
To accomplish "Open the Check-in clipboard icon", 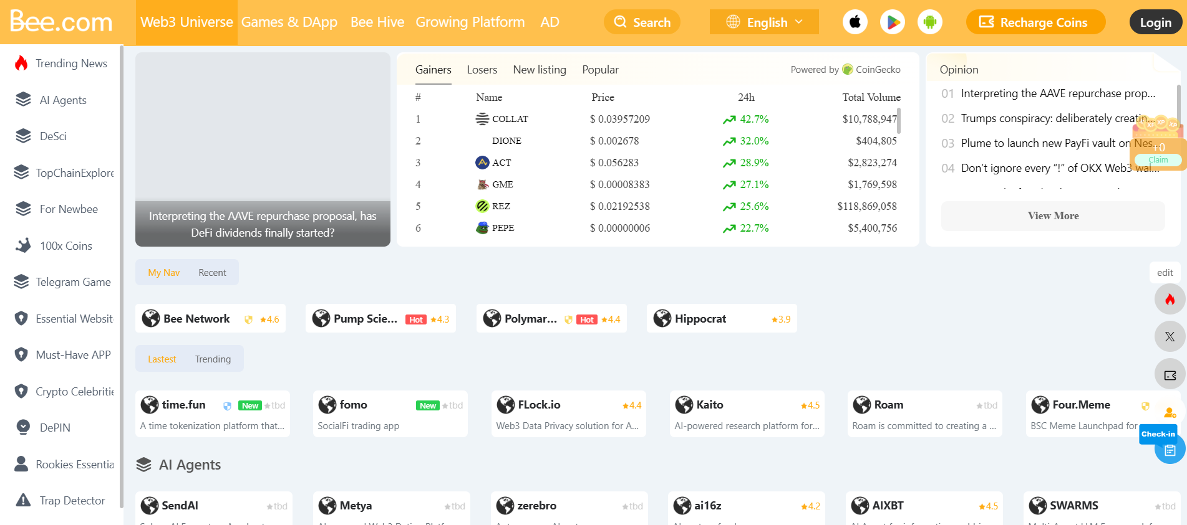I will point(1170,450).
